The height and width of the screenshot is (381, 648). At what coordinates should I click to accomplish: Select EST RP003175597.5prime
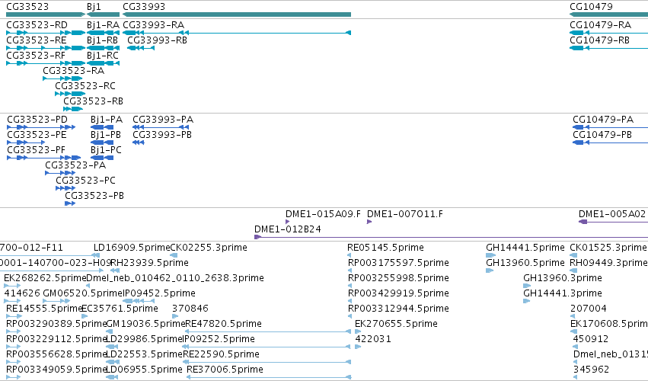[350, 271]
